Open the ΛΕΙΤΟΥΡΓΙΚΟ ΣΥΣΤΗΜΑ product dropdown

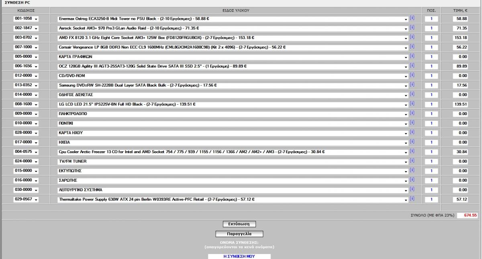point(233,190)
